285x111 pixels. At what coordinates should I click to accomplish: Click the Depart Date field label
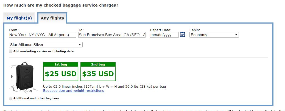(161, 30)
